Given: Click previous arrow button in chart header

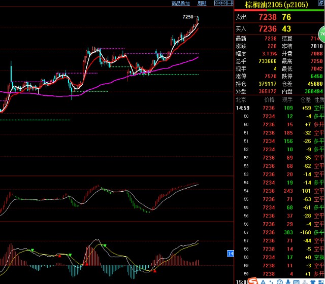Looking at the screenshot, I should click(217, 3).
